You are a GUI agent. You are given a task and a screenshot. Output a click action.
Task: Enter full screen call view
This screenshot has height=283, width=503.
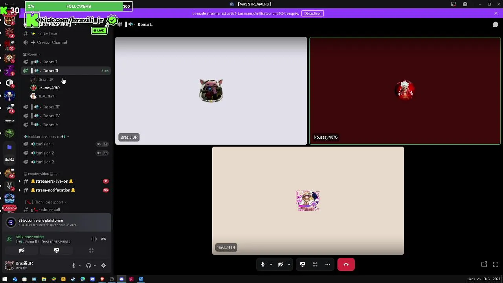click(x=496, y=265)
